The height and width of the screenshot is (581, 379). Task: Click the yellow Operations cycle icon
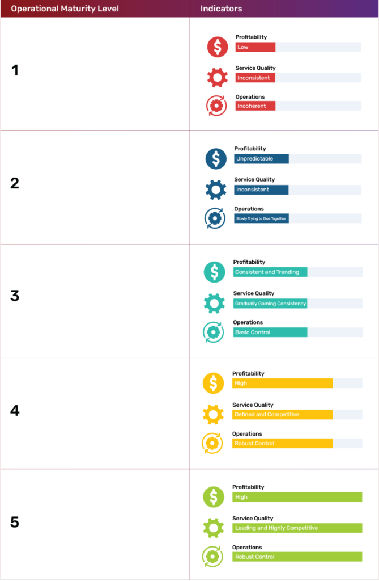point(212,443)
